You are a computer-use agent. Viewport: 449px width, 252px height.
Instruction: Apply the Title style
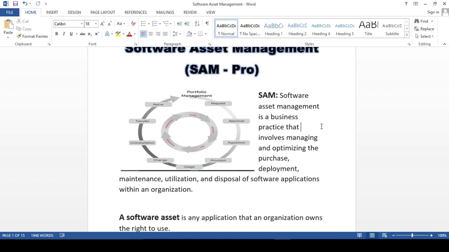coord(368,28)
